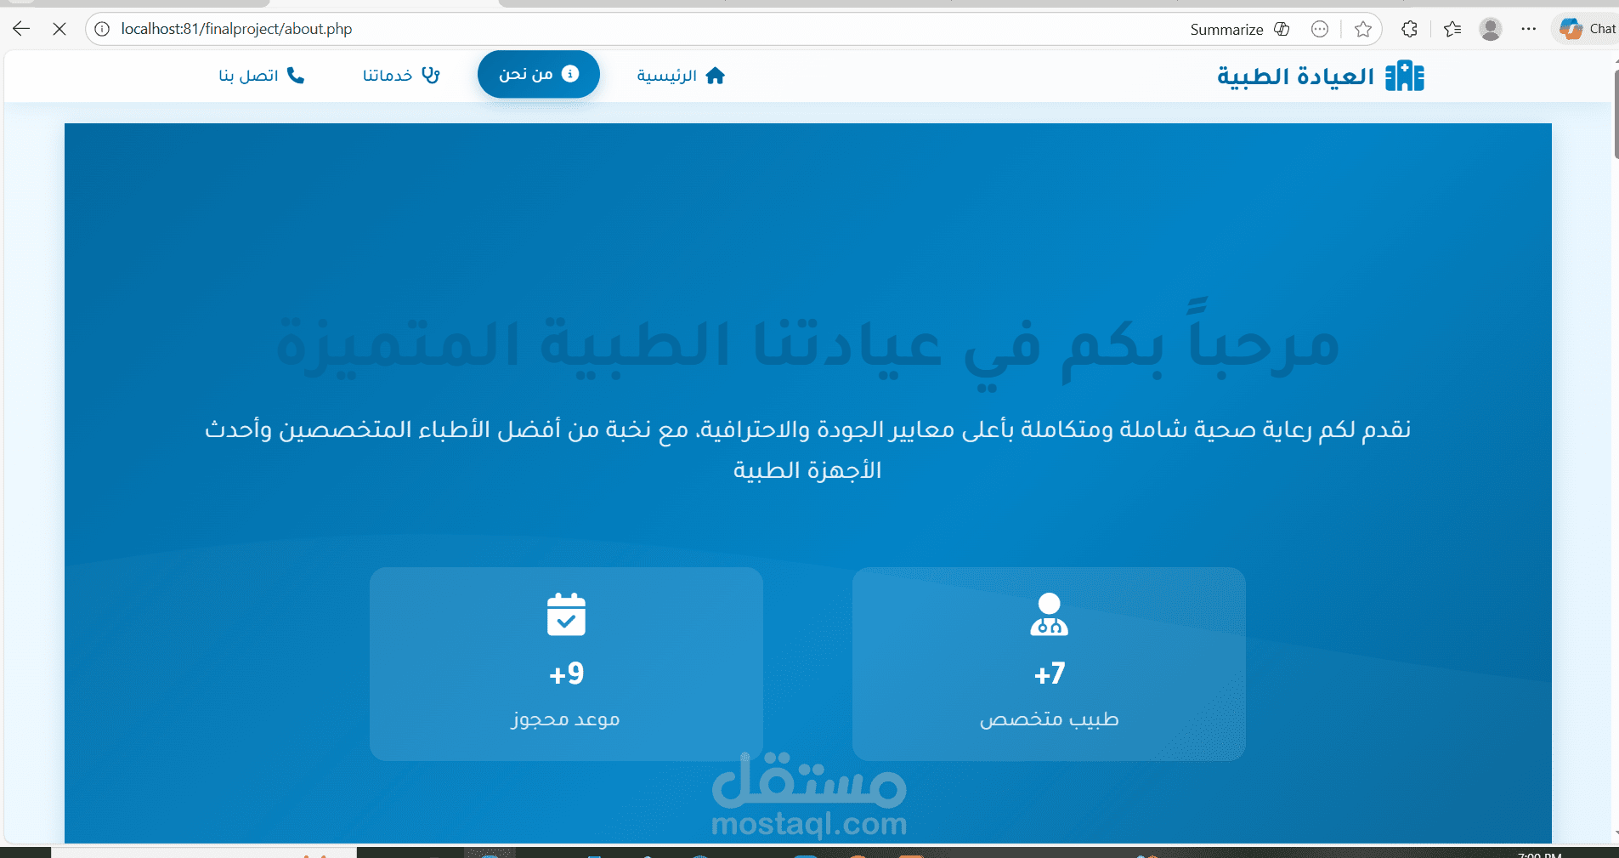This screenshot has height=858, width=1619.
Task: Click the stethoscope icon beside خدماتنا
Action: pyautogui.click(x=431, y=76)
